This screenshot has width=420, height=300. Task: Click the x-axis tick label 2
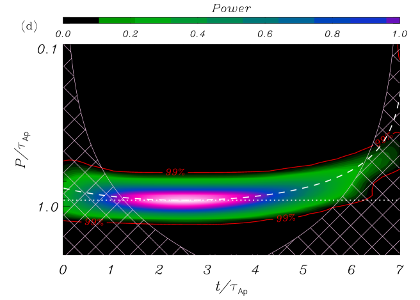tap(159, 270)
